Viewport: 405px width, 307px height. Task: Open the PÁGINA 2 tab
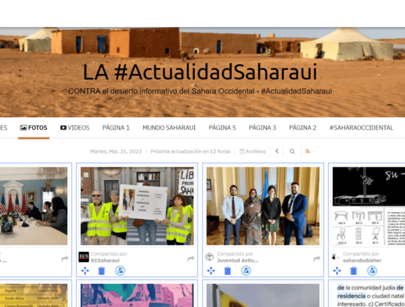[x=303, y=128]
